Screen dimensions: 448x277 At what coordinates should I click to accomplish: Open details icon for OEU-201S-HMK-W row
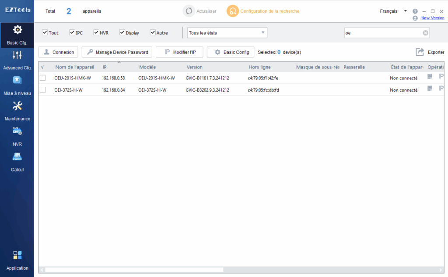click(x=430, y=76)
